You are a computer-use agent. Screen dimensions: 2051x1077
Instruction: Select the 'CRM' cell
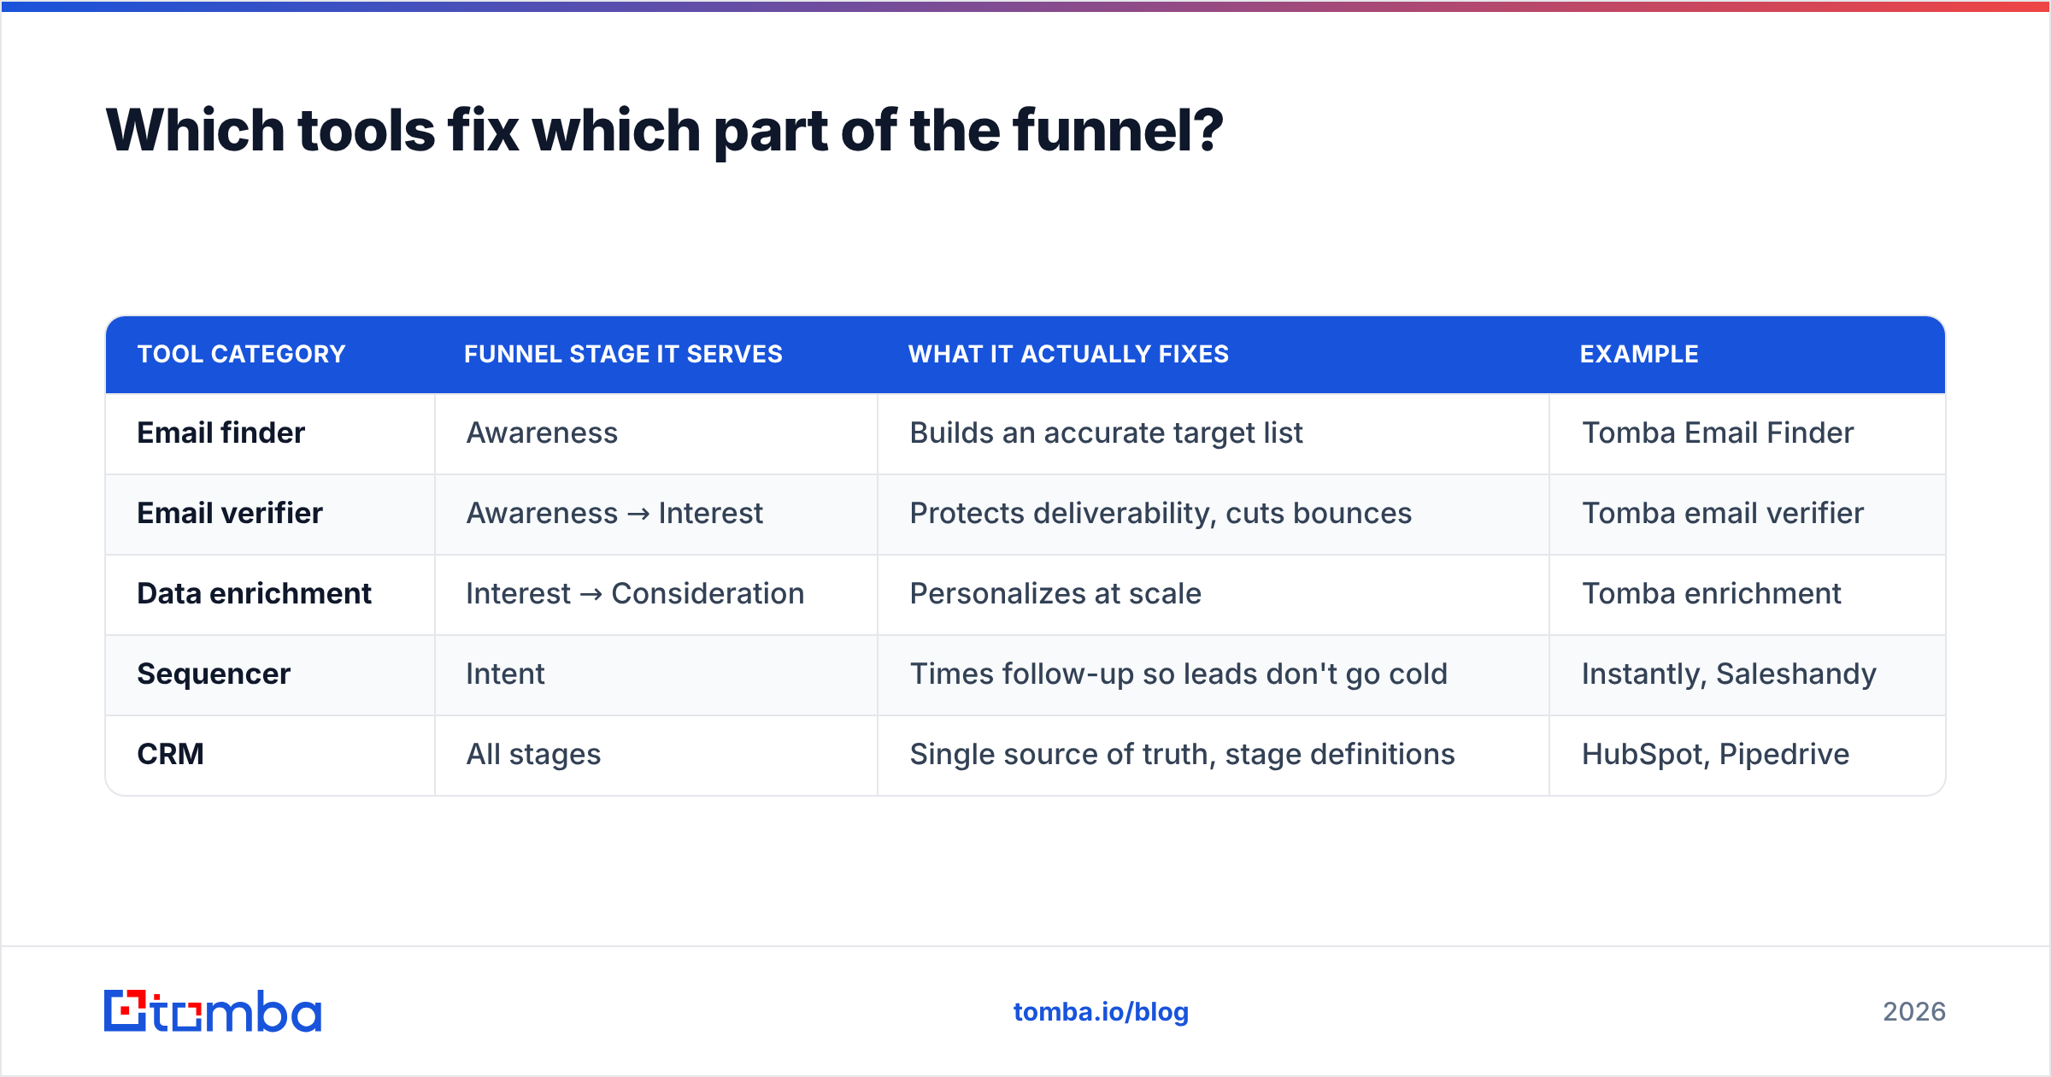pyautogui.click(x=270, y=755)
